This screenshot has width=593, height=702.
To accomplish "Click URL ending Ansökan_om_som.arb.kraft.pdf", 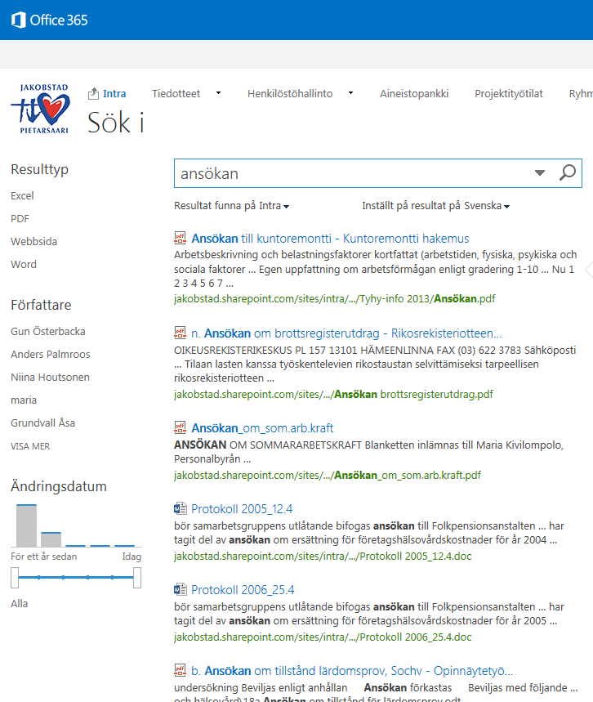I will pos(328,475).
